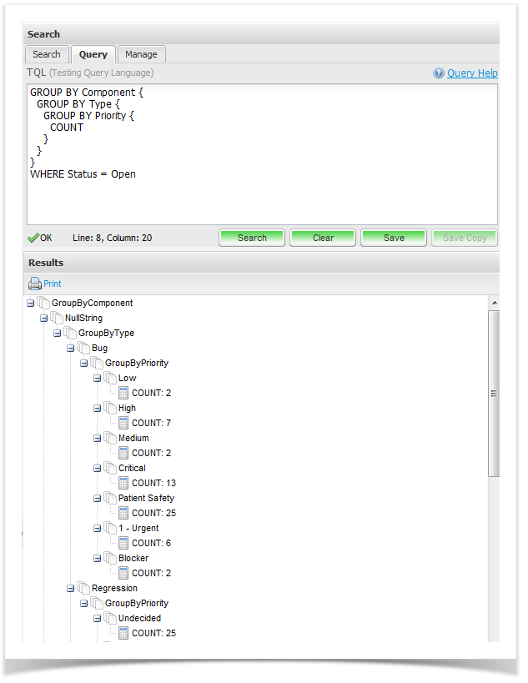This screenshot has width=528, height=683.
Task: Click the Print printer icon
Action: 34,284
